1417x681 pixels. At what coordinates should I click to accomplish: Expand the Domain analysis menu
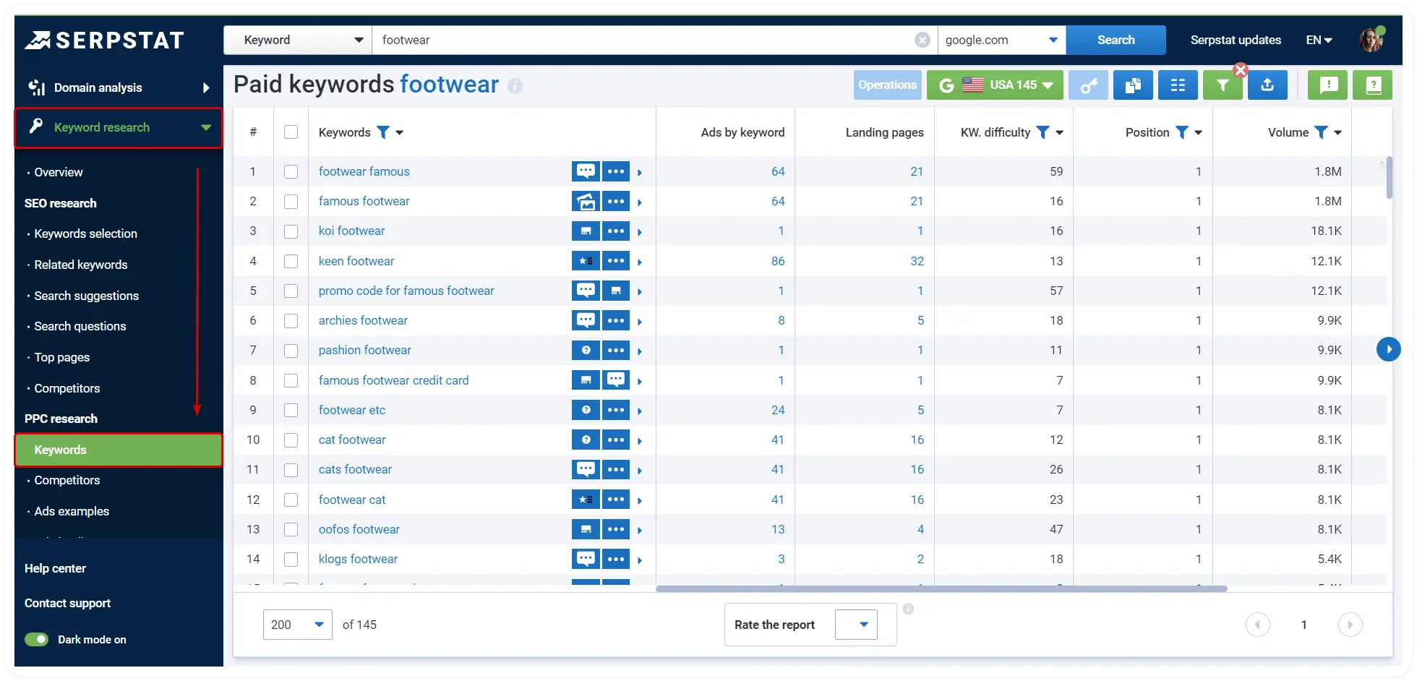pyautogui.click(x=119, y=87)
